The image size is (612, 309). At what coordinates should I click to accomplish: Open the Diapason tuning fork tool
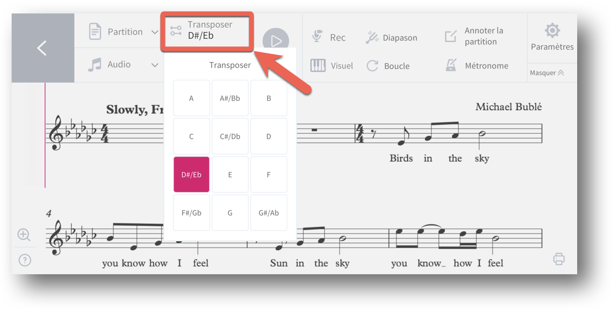click(391, 38)
